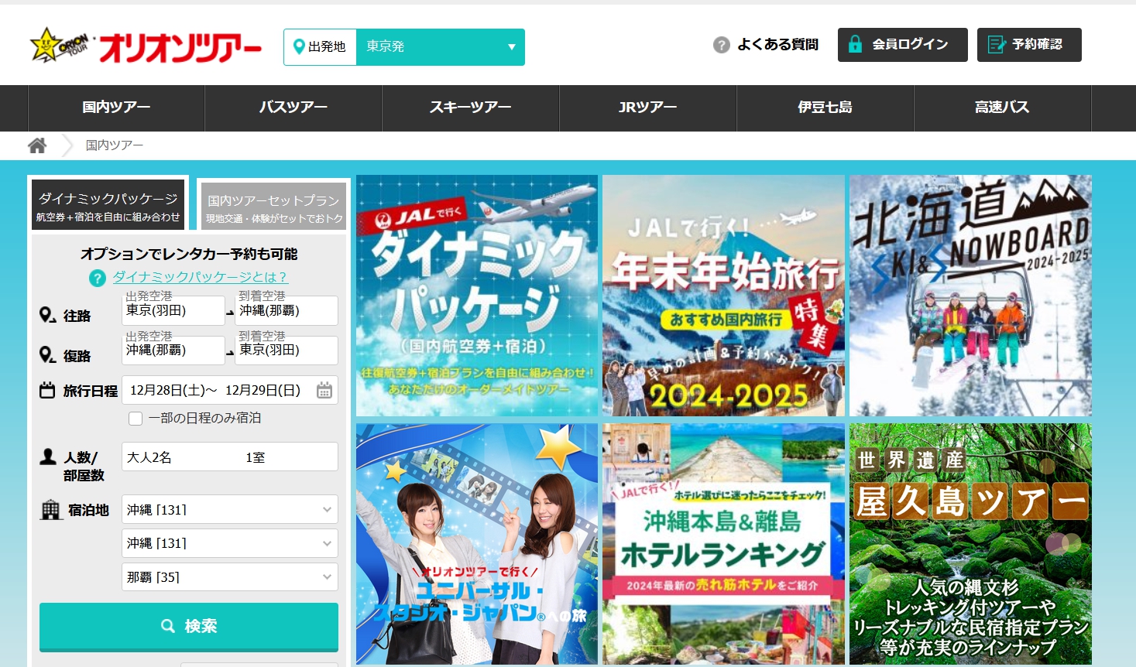Open 高速バス menu

pyautogui.click(x=1002, y=108)
